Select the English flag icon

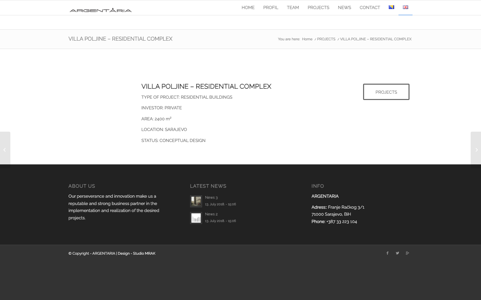406,7
